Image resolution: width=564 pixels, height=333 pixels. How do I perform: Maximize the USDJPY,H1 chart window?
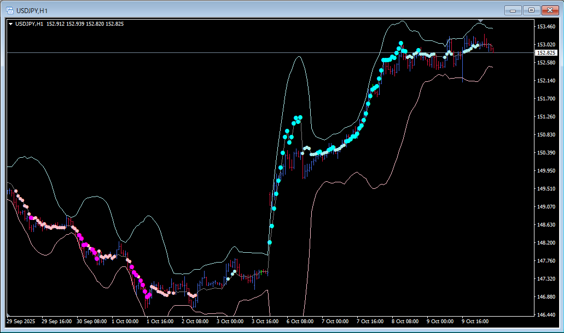click(x=531, y=10)
